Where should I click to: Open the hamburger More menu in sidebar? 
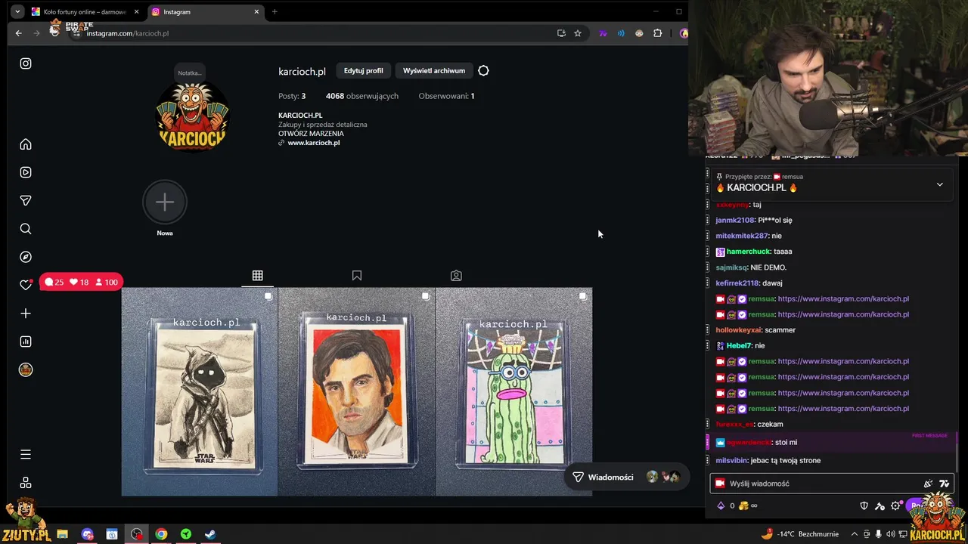pyautogui.click(x=26, y=455)
